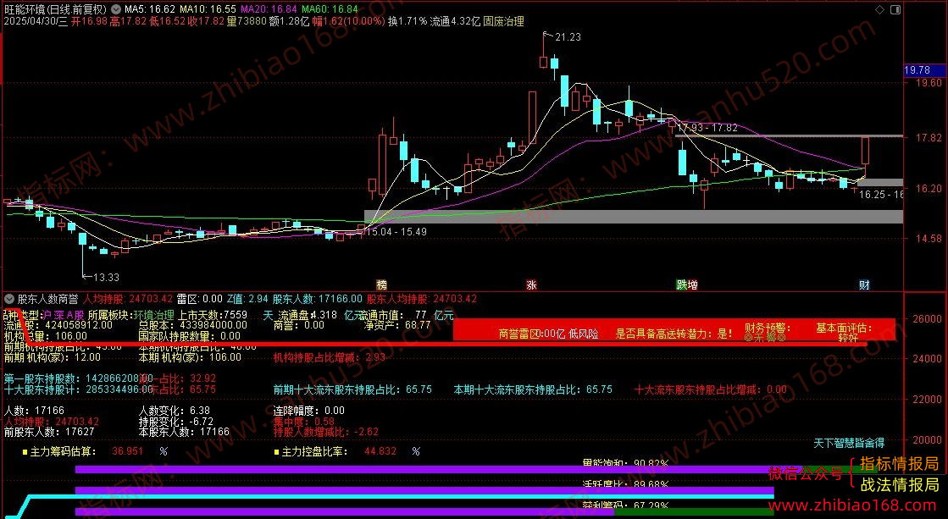The width and height of the screenshot is (948, 519).
Task: Click the diamond icon at chart top-right
Action: [879, 9]
